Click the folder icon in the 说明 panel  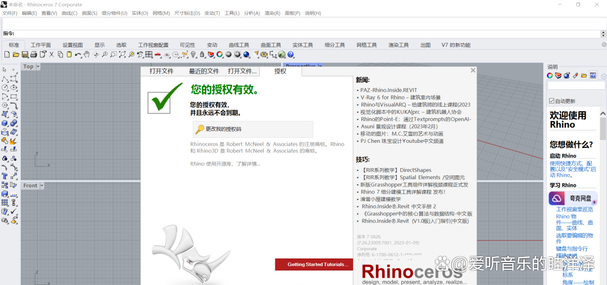[584, 75]
